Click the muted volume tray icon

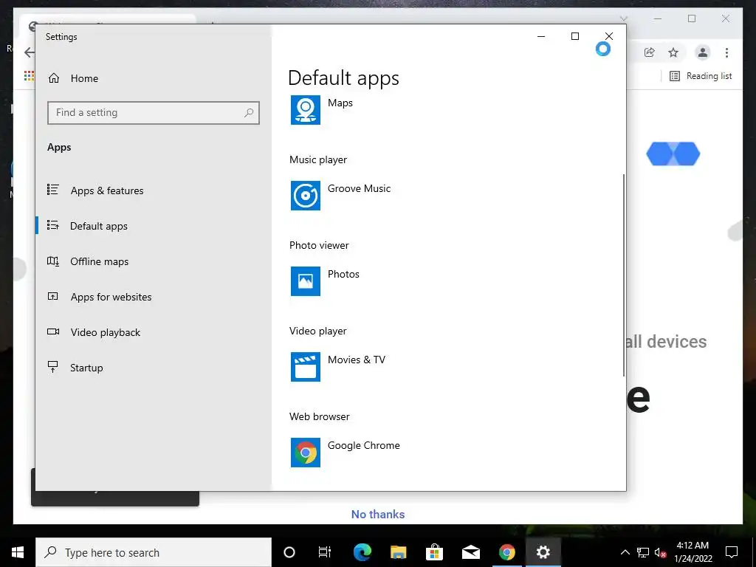pyautogui.click(x=661, y=552)
